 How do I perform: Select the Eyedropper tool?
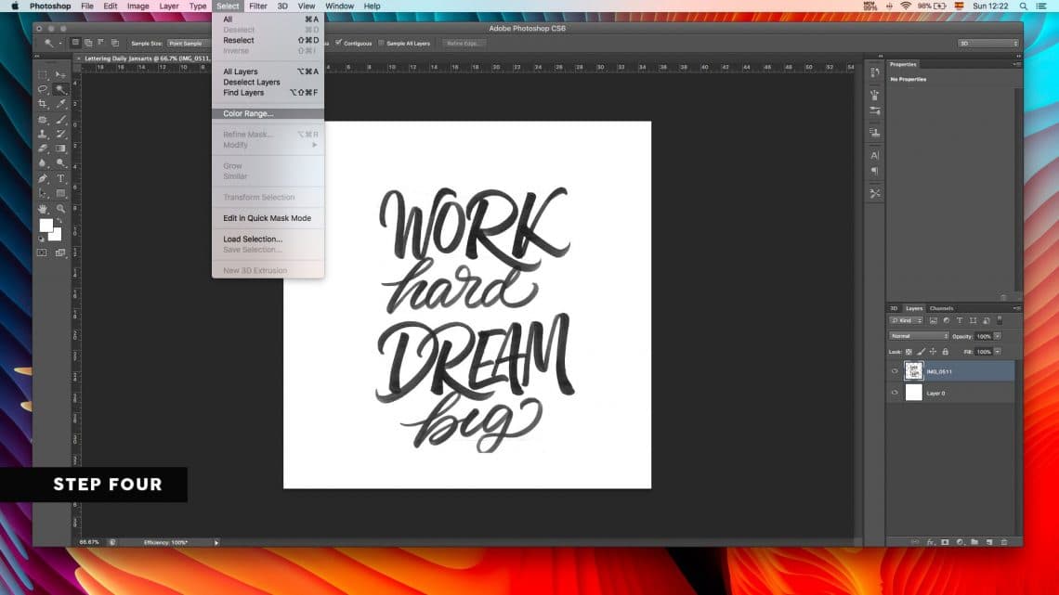[x=60, y=104]
